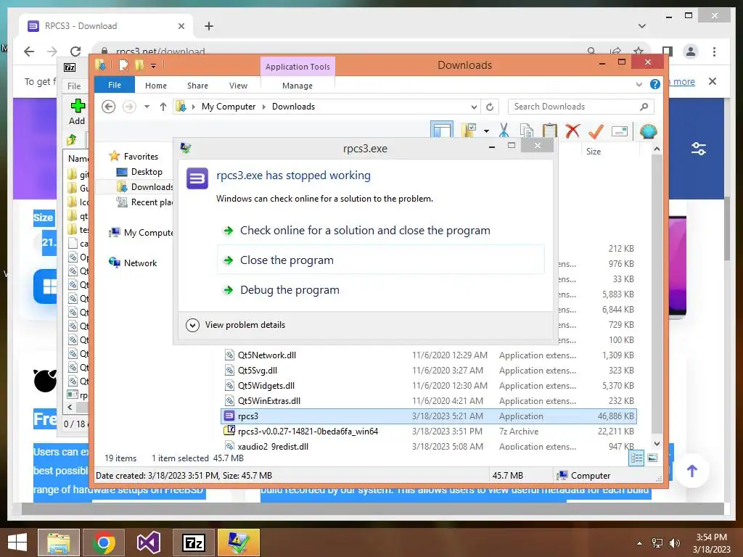Click the My Computer breadcrumb in the address bar
The height and width of the screenshot is (557, 743).
pyautogui.click(x=229, y=107)
